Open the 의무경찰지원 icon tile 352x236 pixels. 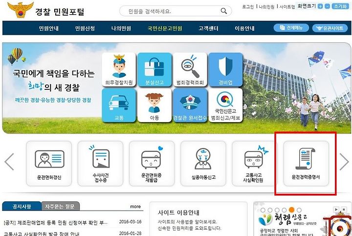pyautogui.click(x=119, y=70)
